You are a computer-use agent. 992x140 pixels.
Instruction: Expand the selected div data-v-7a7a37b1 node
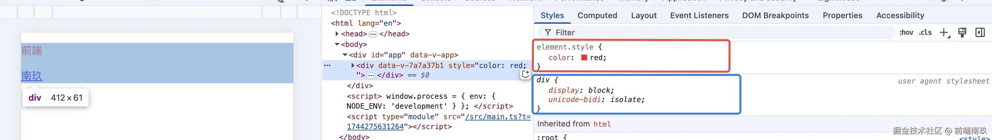click(353, 65)
